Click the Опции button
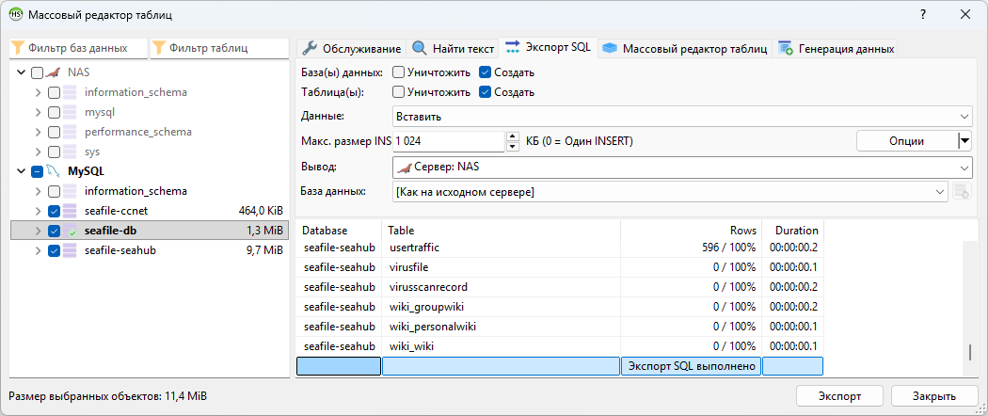 point(907,141)
